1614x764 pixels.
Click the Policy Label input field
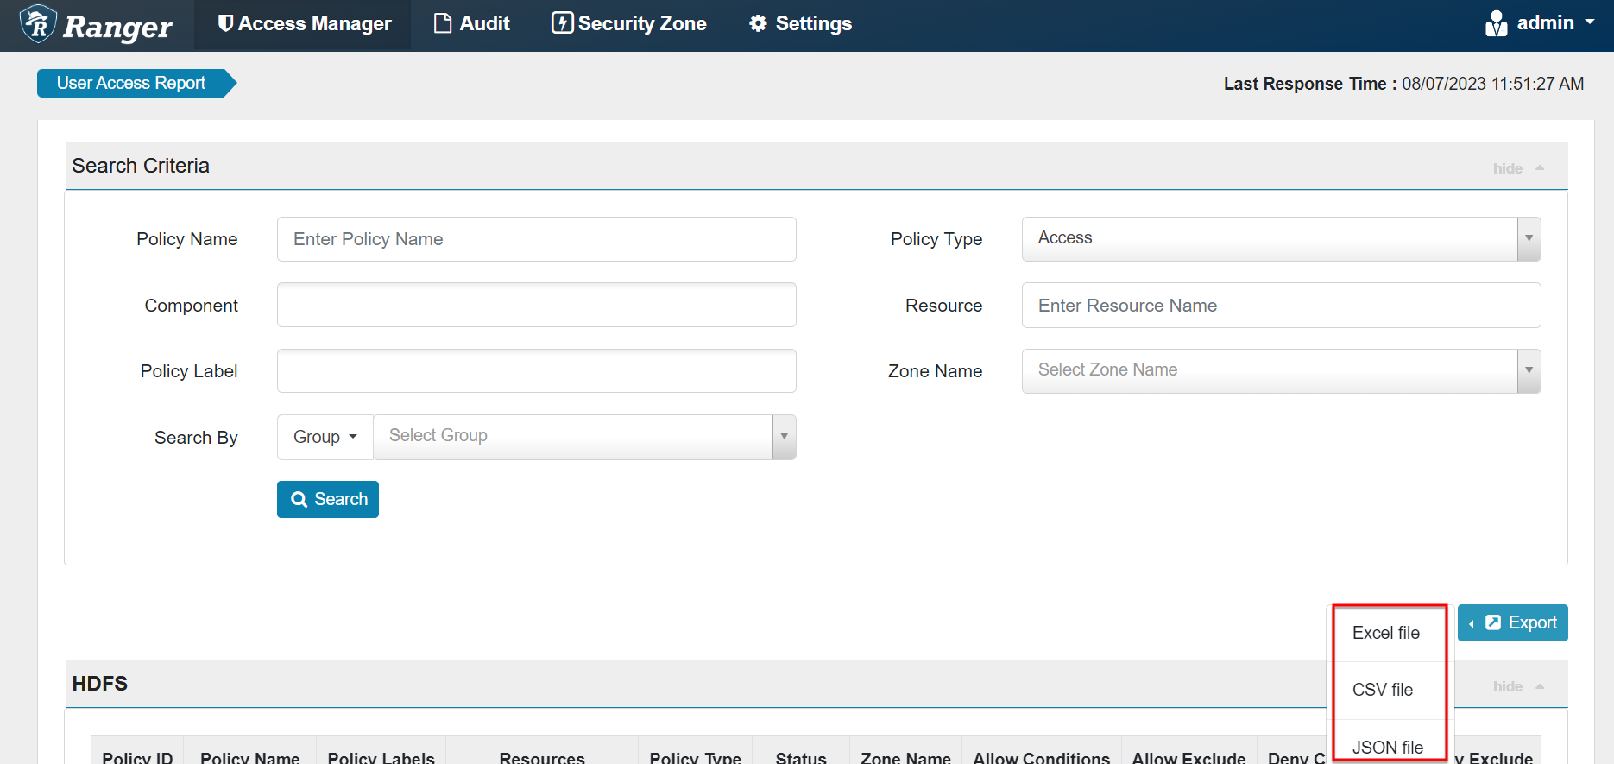pos(536,371)
